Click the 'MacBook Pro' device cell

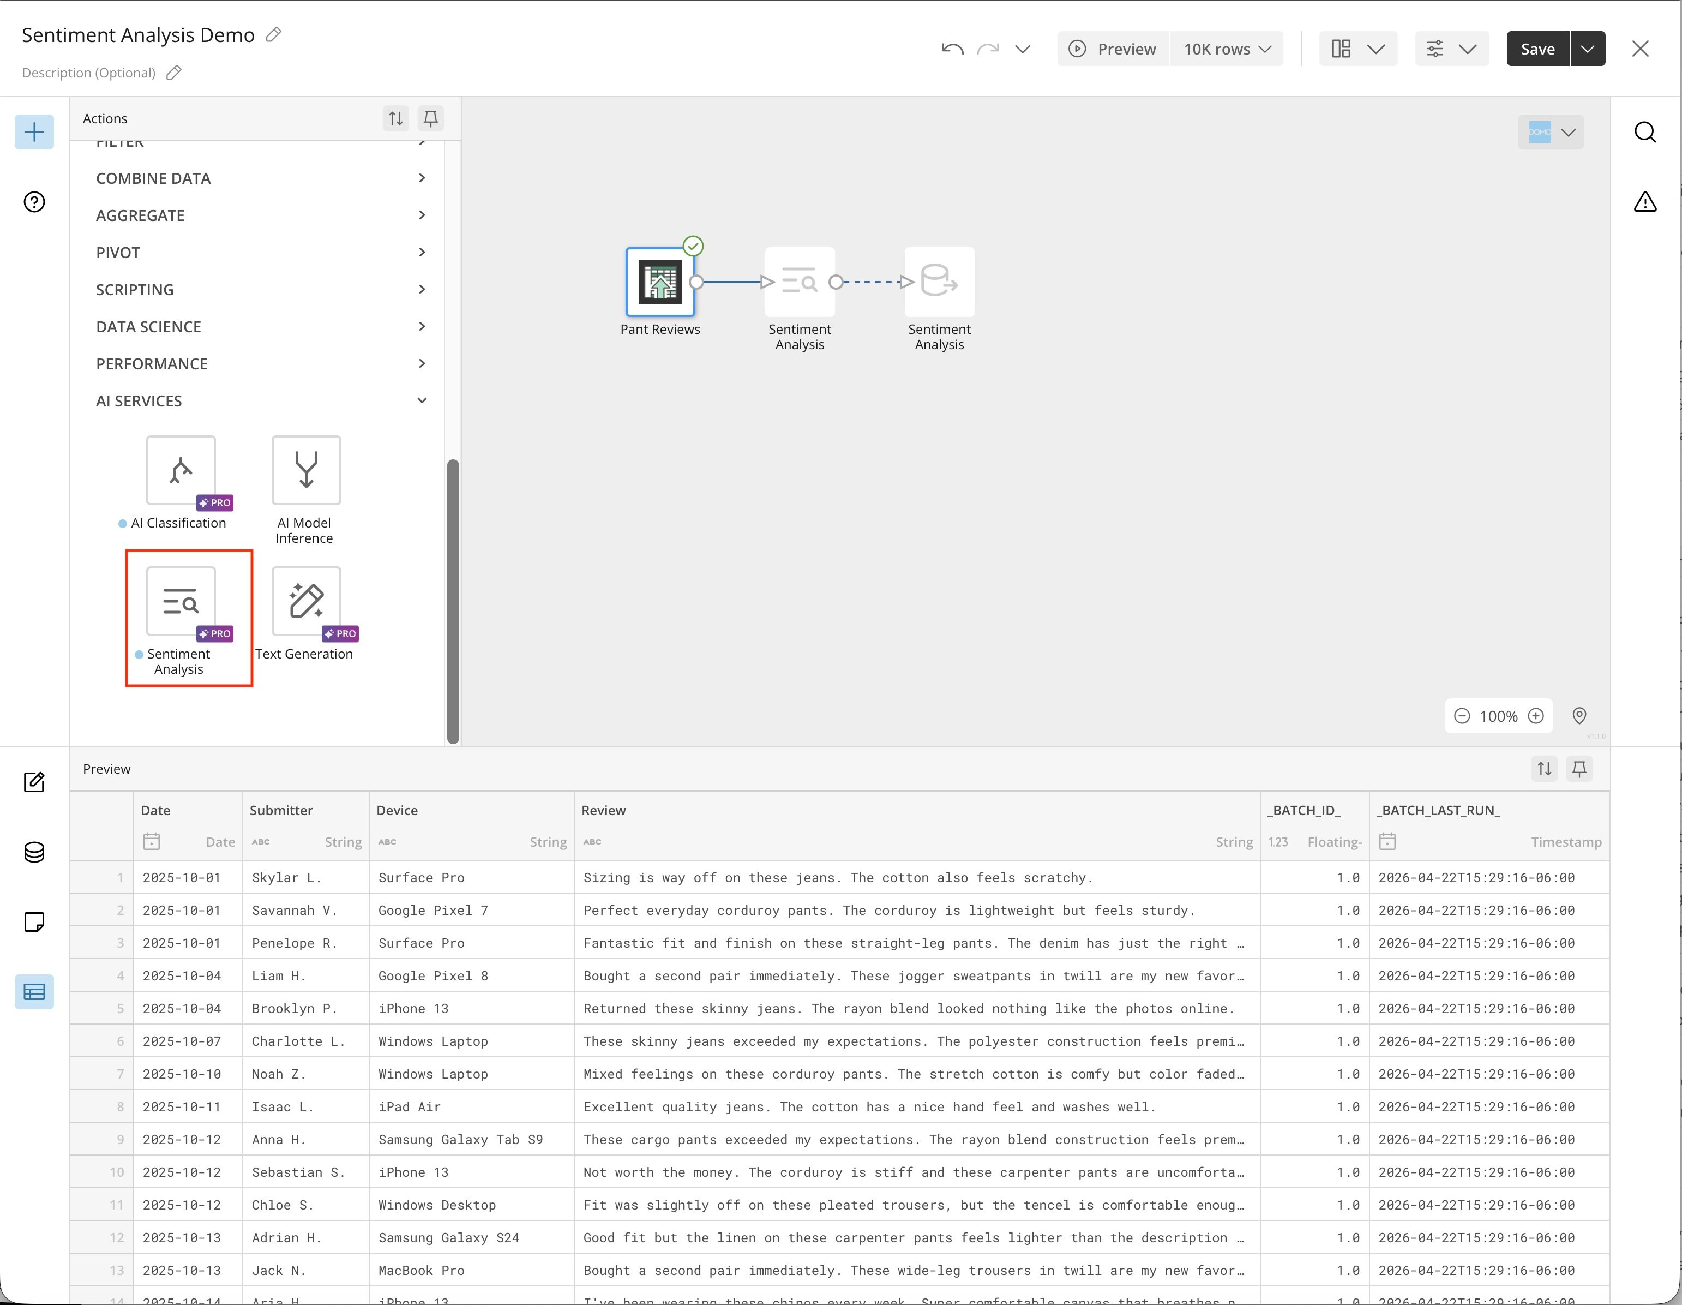pos(471,1270)
